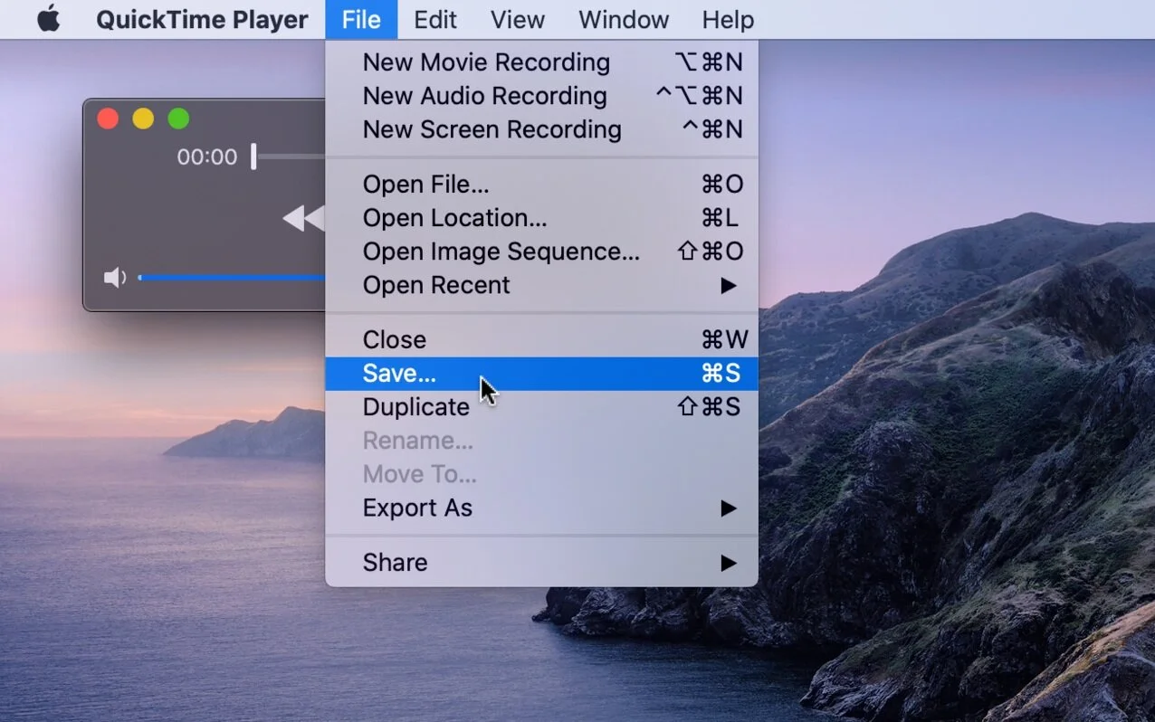Click the playback timeline playhead

tap(253, 157)
